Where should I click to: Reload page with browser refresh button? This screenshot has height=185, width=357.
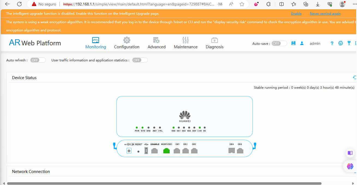coord(19,4)
